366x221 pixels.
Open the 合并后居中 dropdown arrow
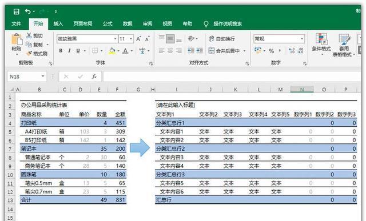(244, 51)
